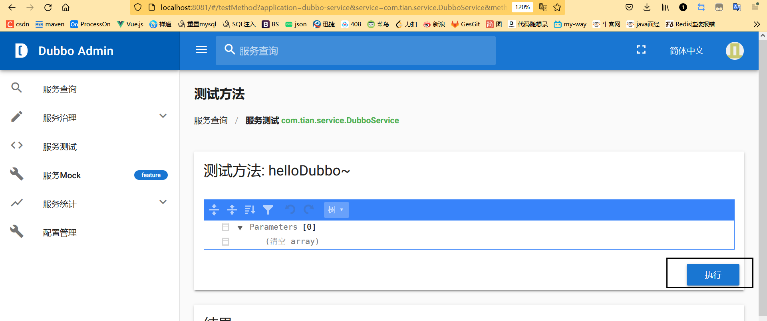Open 服务查询 in the sidebar

click(89, 89)
